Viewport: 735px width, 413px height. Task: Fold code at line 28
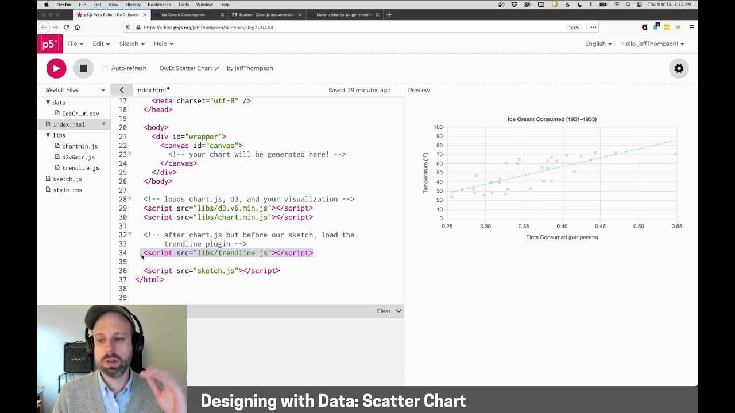130,199
